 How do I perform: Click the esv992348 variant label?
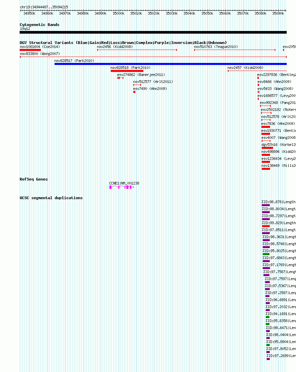(278, 103)
